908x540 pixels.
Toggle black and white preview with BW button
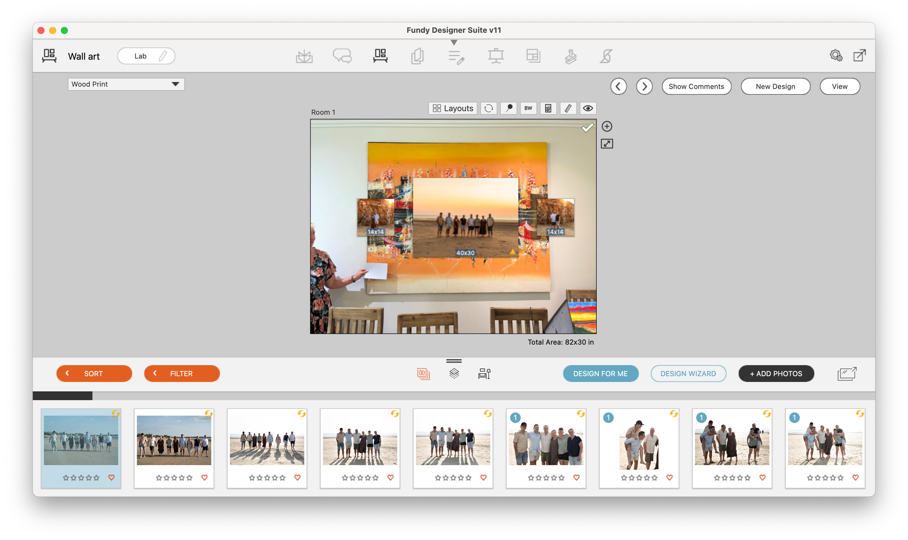(528, 108)
